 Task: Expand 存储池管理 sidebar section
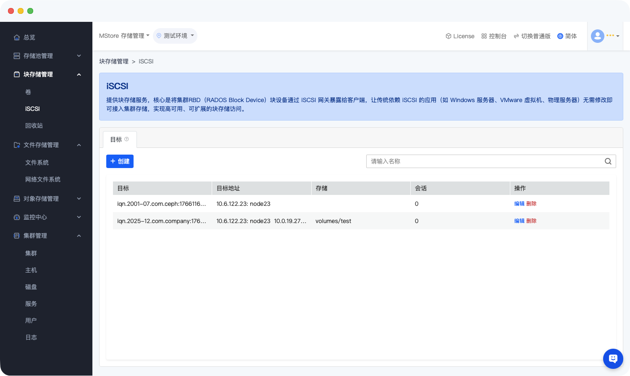[x=47, y=56]
